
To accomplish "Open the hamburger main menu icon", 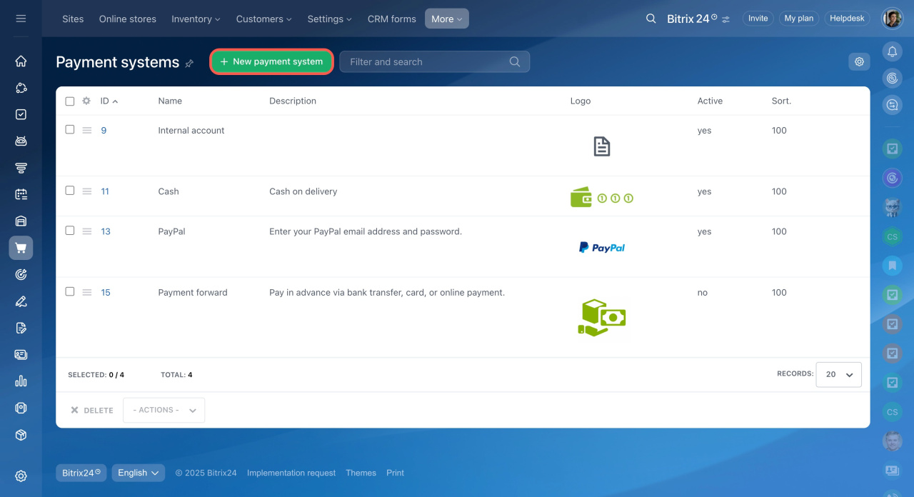I will pyautogui.click(x=21, y=19).
